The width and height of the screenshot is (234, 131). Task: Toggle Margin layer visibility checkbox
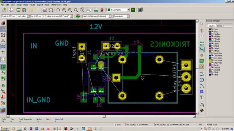click(212, 65)
